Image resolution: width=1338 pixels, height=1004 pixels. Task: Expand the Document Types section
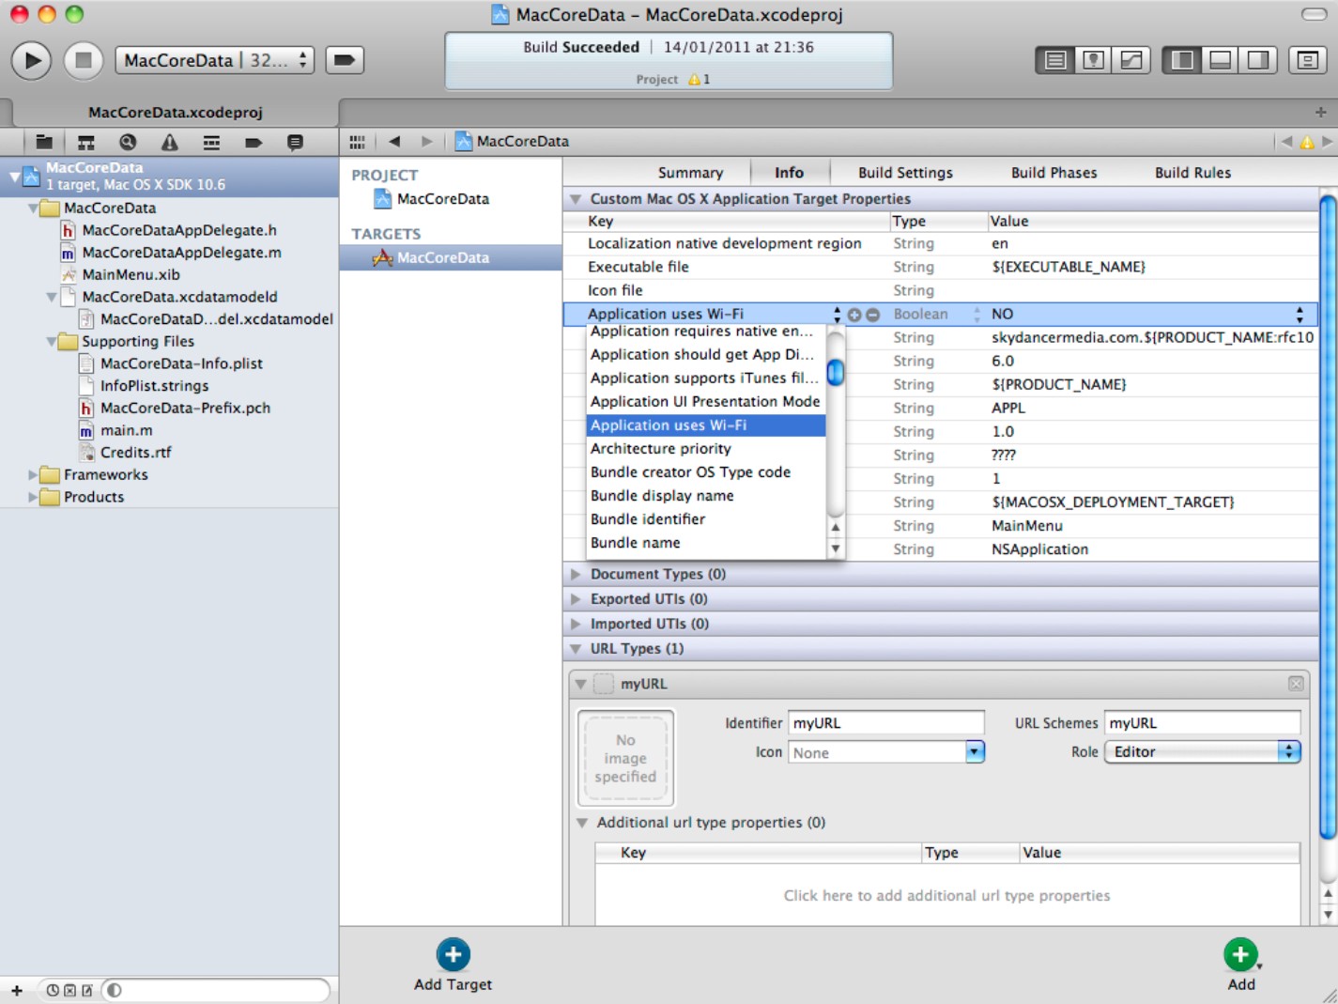pyautogui.click(x=576, y=574)
